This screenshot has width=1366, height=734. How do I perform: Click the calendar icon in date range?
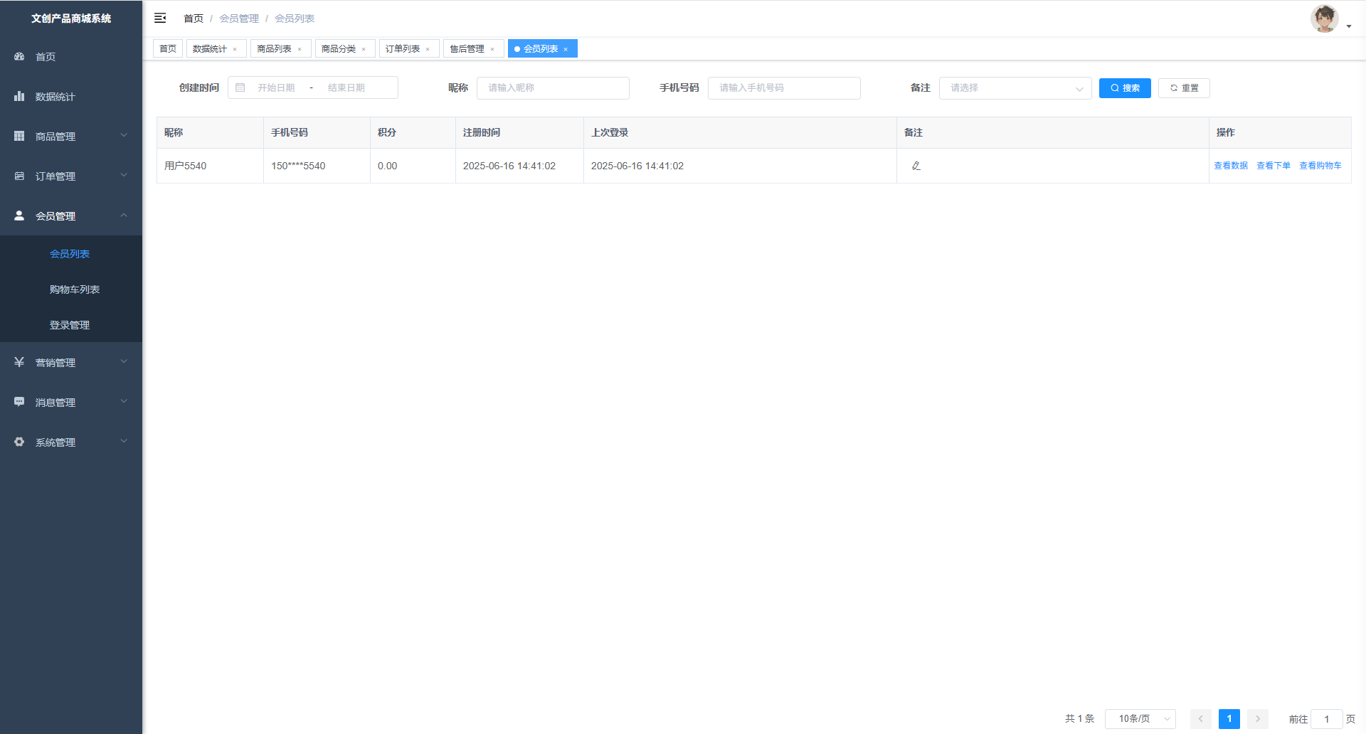(x=240, y=87)
